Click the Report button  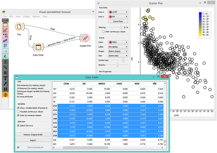pos(33,140)
